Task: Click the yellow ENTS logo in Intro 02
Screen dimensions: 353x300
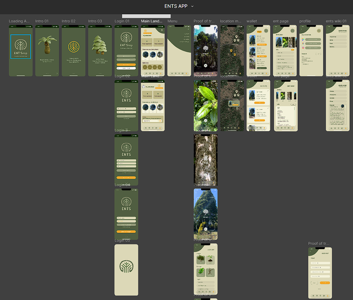Action: (x=74, y=47)
